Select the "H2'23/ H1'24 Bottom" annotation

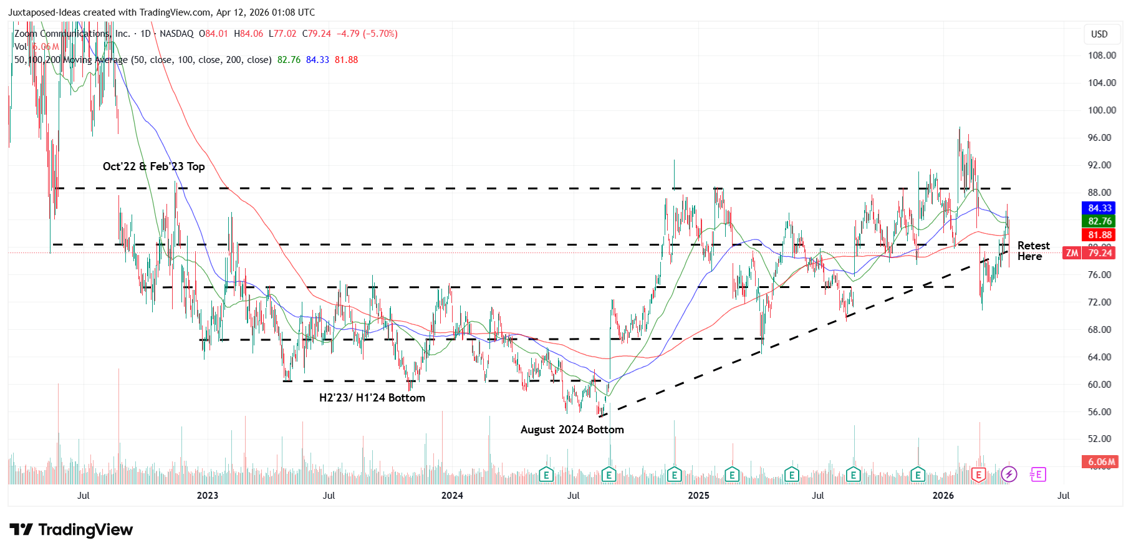[x=372, y=398]
